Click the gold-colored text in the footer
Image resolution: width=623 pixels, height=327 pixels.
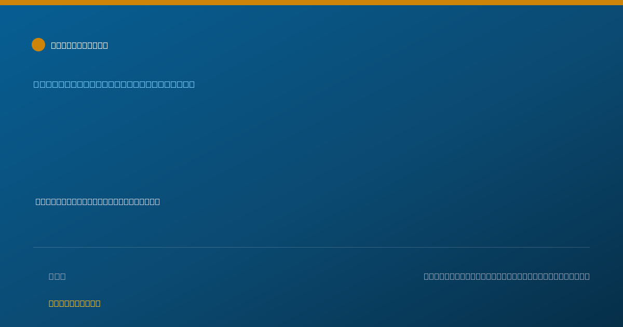(x=74, y=303)
